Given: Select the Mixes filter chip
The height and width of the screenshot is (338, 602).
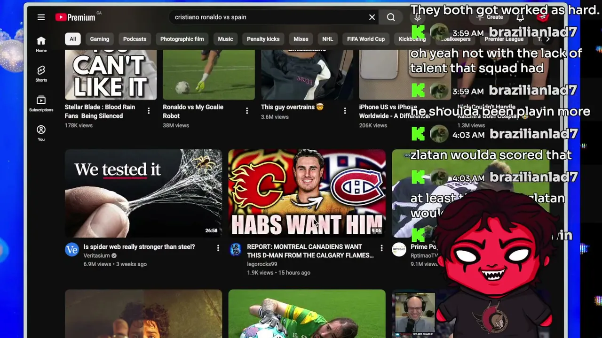Looking at the screenshot, I should 301,39.
